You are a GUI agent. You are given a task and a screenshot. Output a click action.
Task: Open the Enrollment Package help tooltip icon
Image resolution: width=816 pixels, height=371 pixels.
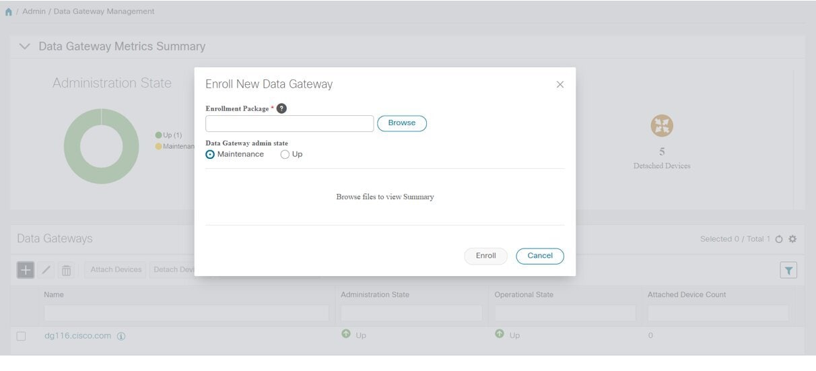pos(281,108)
